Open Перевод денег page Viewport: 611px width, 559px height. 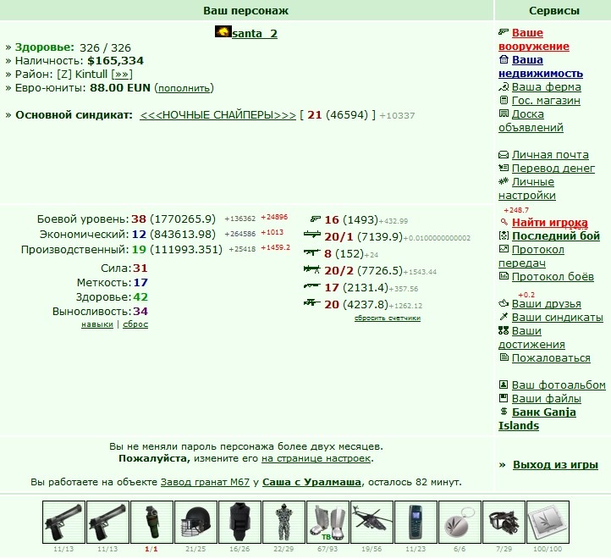point(553,169)
